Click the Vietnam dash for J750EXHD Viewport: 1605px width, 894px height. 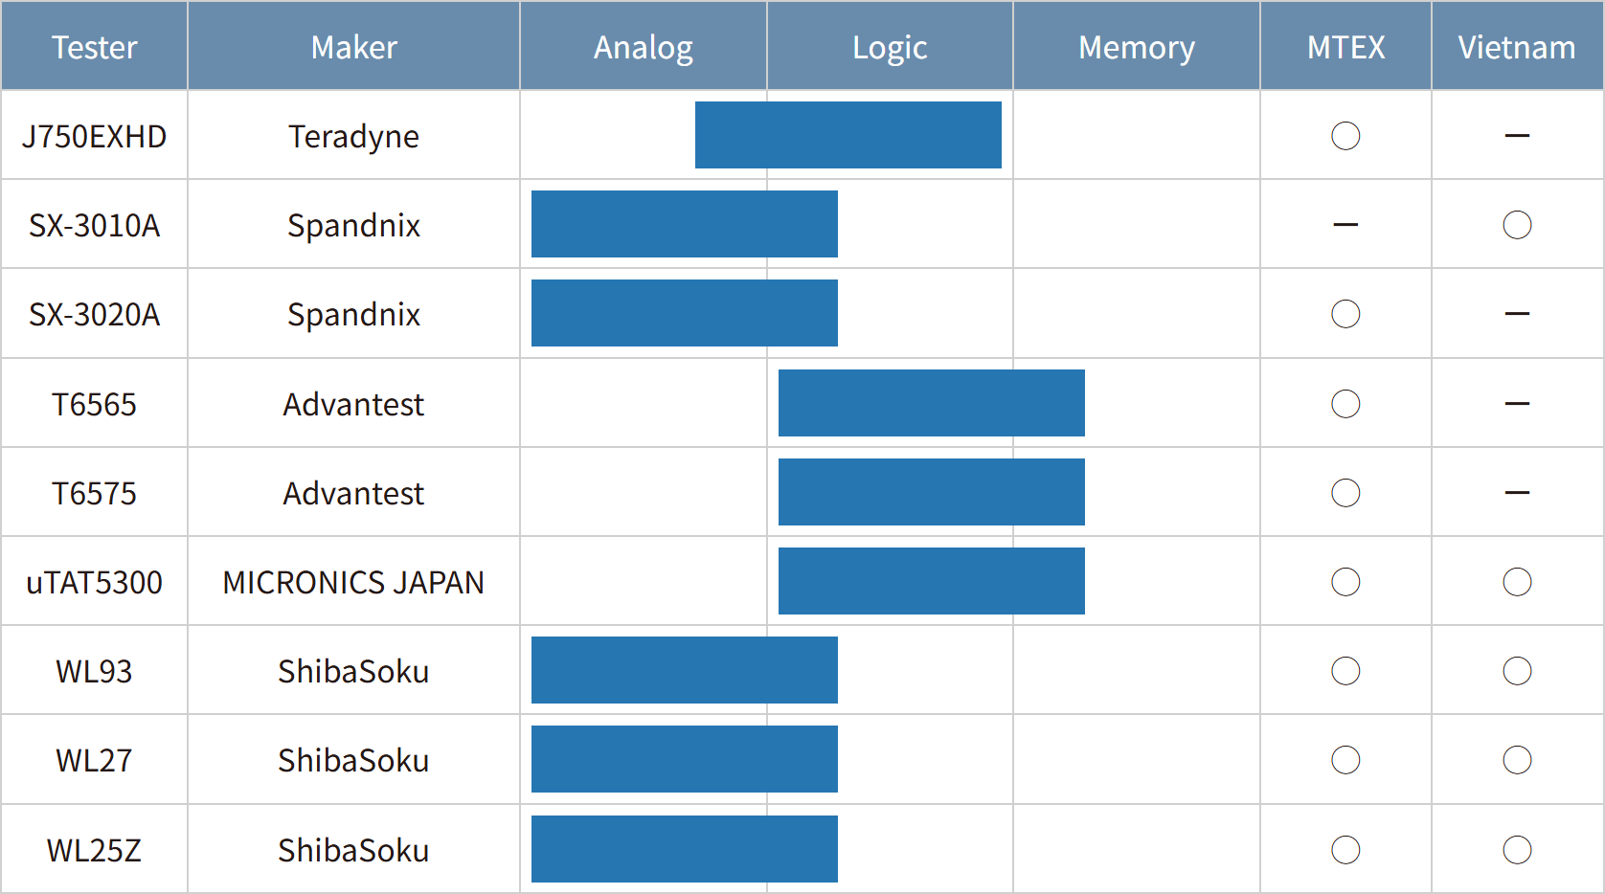1517,136
